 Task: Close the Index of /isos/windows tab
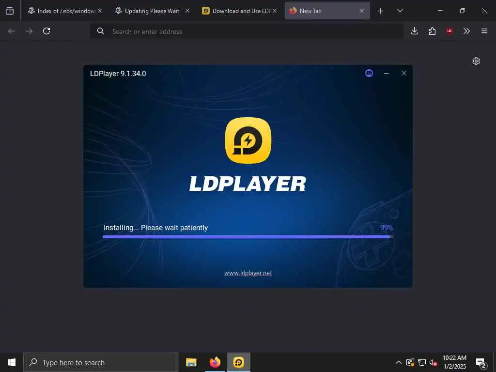[x=100, y=11]
